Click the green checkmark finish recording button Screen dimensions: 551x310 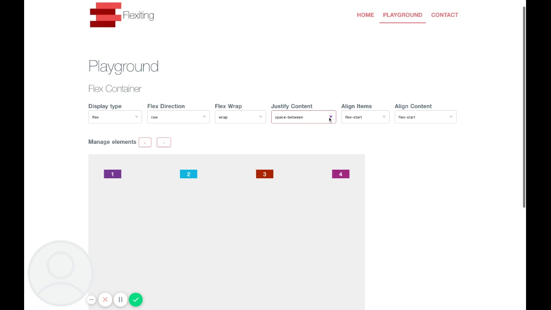[136, 300]
